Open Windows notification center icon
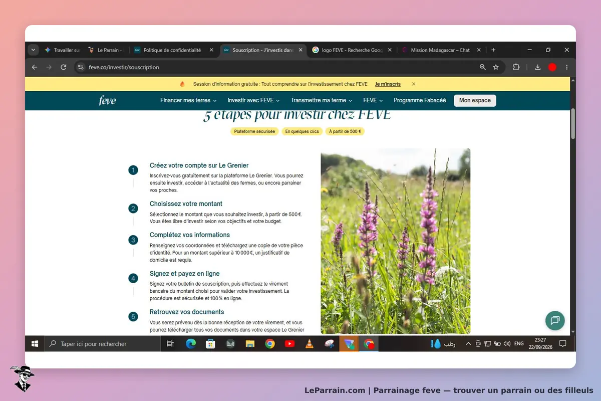Viewport: 601px width, 401px height. point(562,344)
